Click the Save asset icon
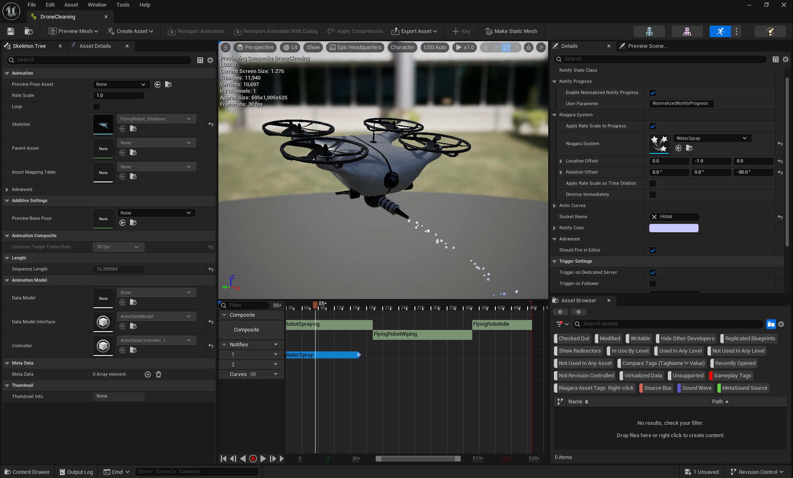This screenshot has height=478, width=793. click(11, 31)
